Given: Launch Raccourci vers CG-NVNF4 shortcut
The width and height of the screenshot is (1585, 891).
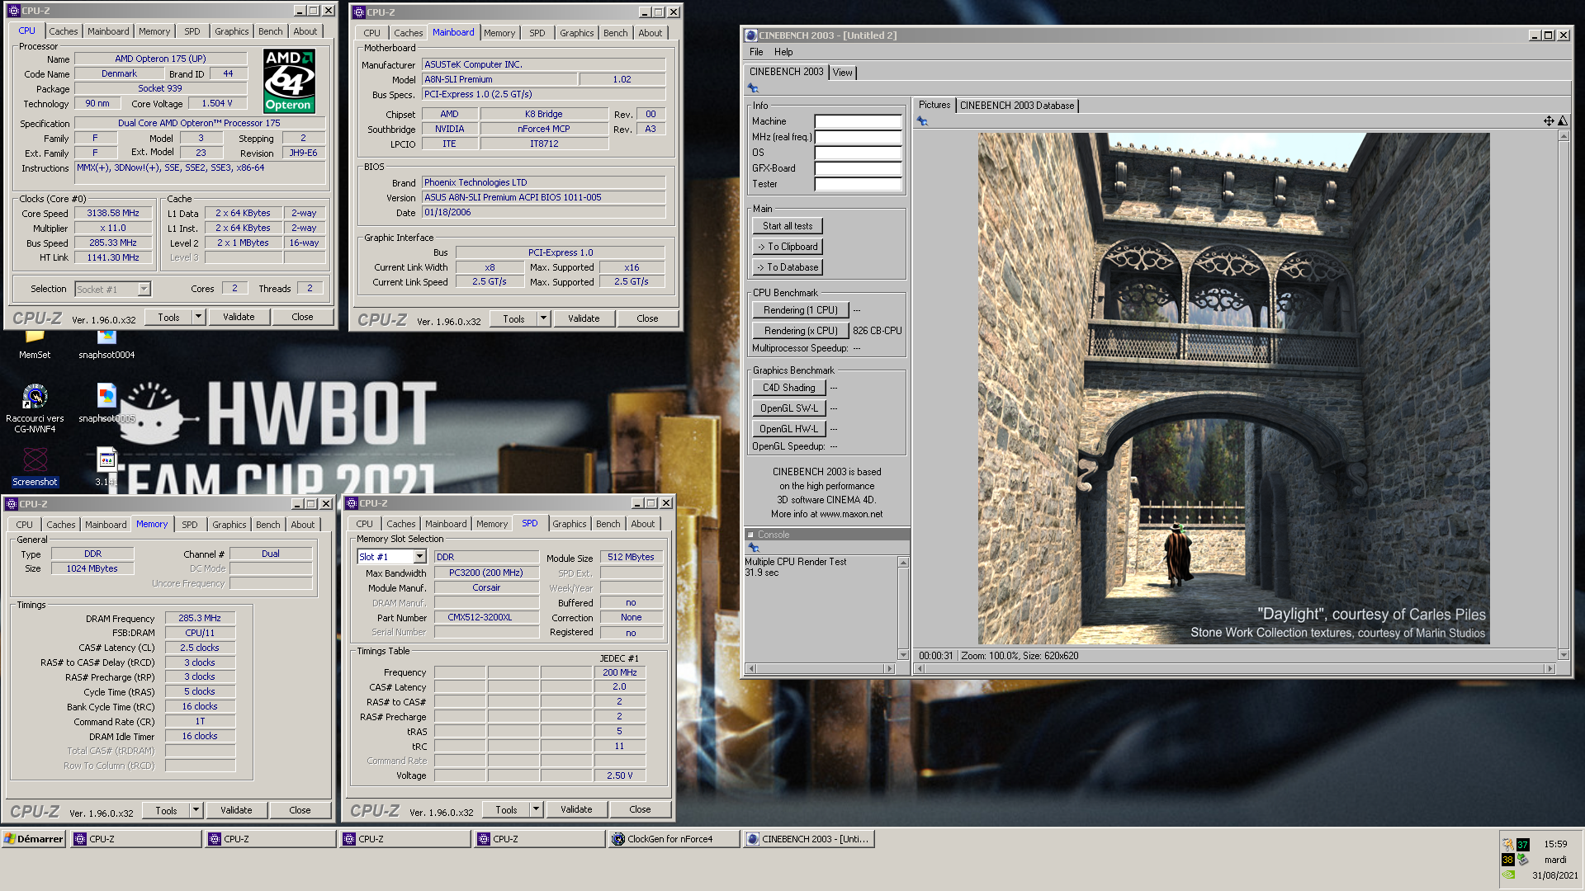Looking at the screenshot, I should 35,408.
